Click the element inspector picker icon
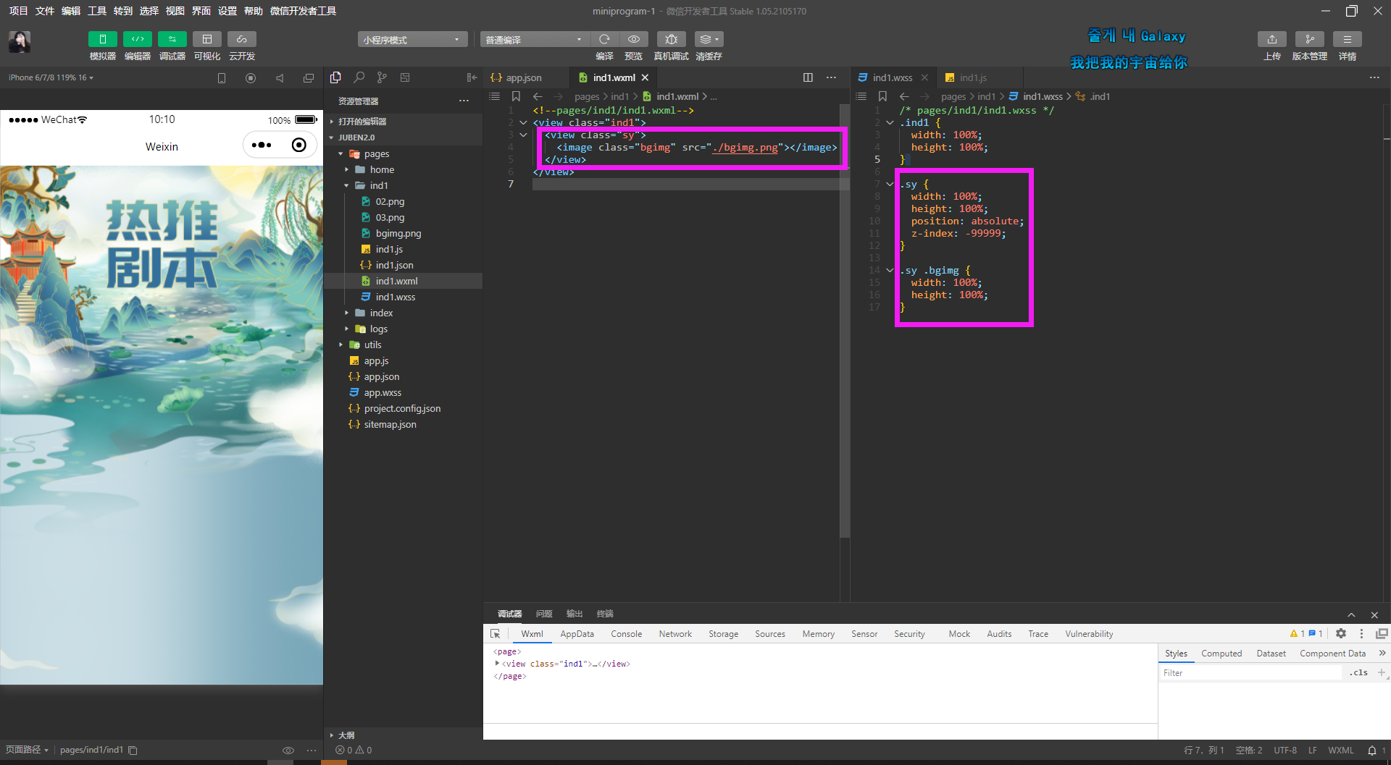 click(496, 634)
